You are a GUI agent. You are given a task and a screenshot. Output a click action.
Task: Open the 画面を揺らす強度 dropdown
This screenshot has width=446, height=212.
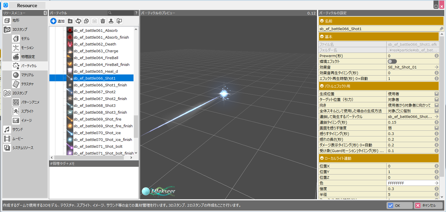(x=436, y=128)
